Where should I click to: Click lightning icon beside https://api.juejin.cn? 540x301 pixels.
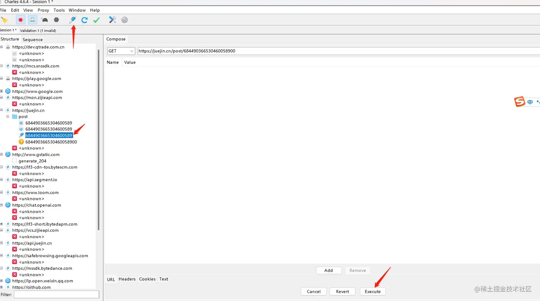click(8, 243)
